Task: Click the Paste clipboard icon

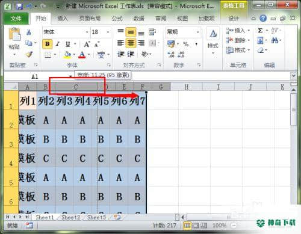Action: [14, 34]
